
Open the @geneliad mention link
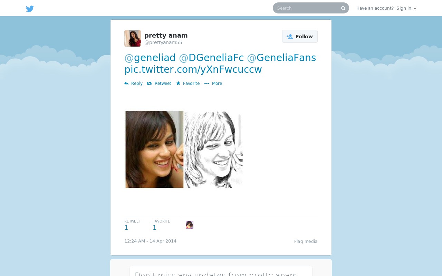(150, 58)
